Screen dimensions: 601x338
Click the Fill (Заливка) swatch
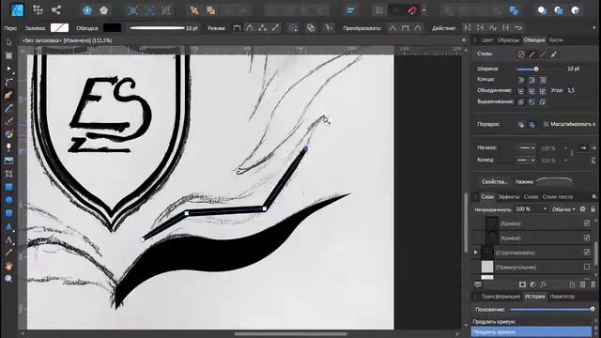point(60,27)
